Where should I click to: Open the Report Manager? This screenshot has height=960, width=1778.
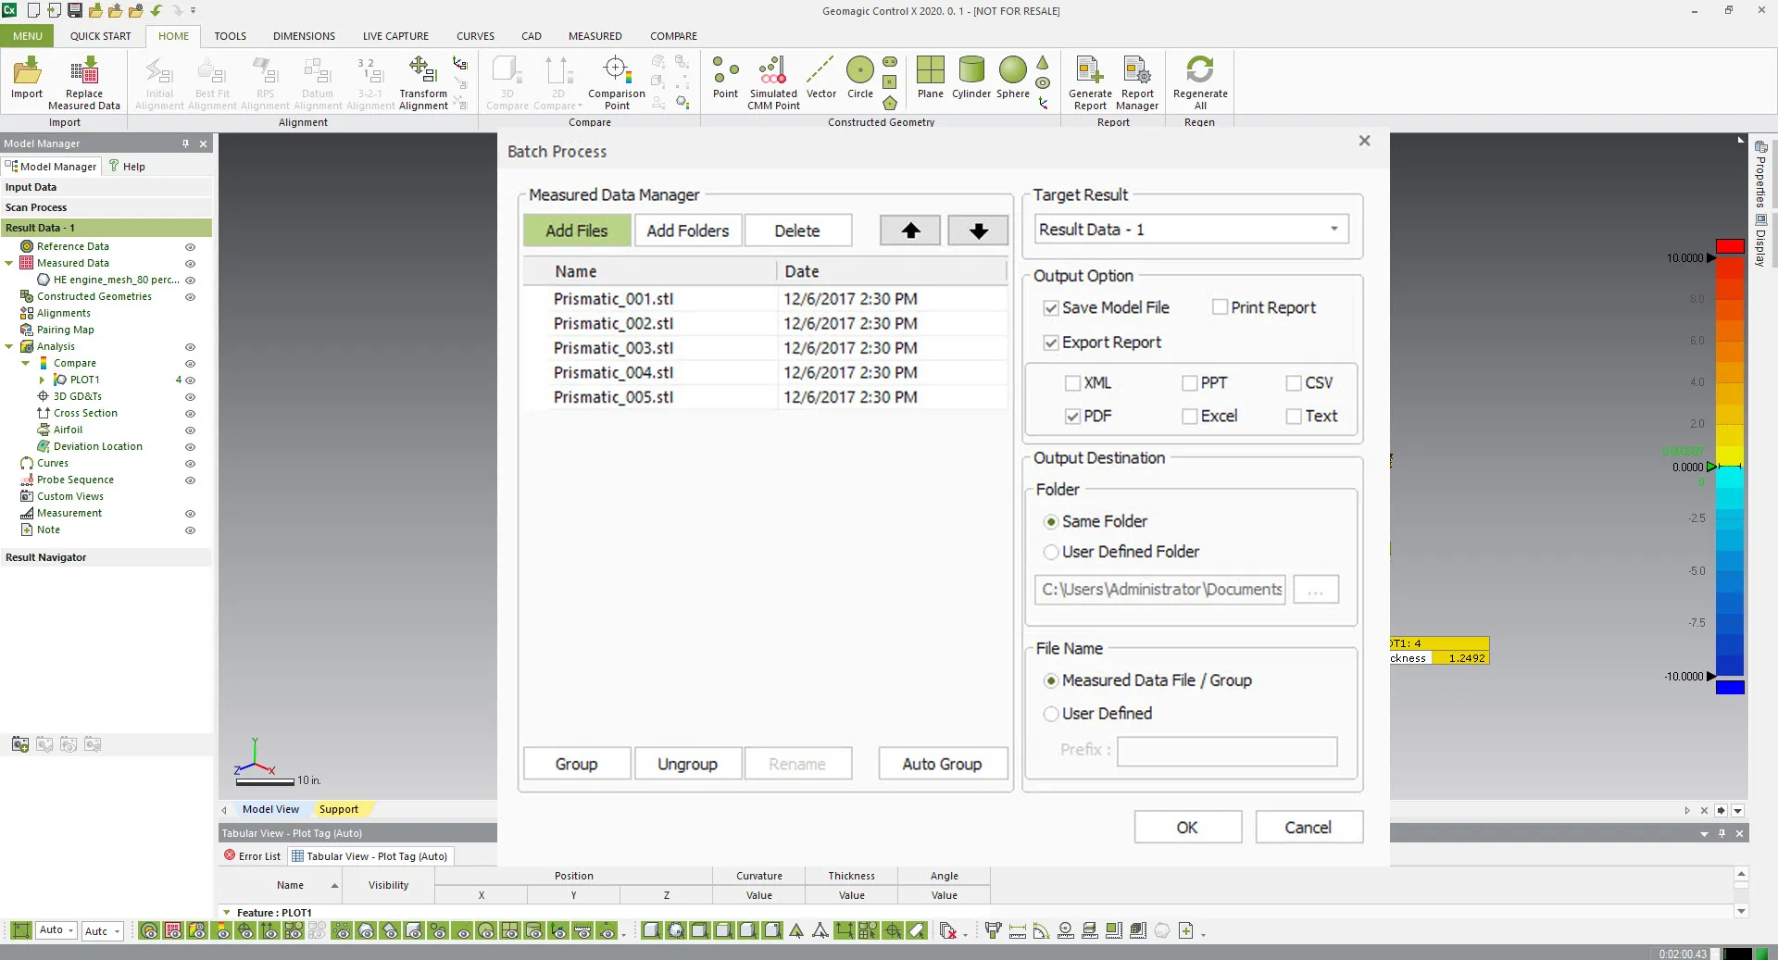[x=1137, y=81]
